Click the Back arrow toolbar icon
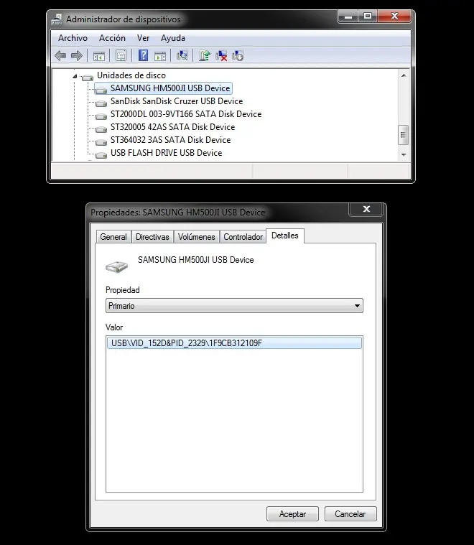The height and width of the screenshot is (545, 474). pos(60,55)
